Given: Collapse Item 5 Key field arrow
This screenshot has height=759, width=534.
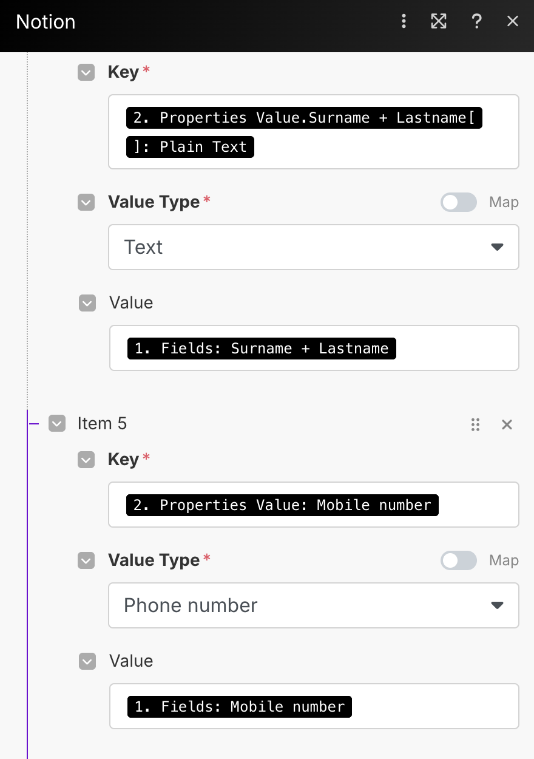Looking at the screenshot, I should tap(86, 460).
